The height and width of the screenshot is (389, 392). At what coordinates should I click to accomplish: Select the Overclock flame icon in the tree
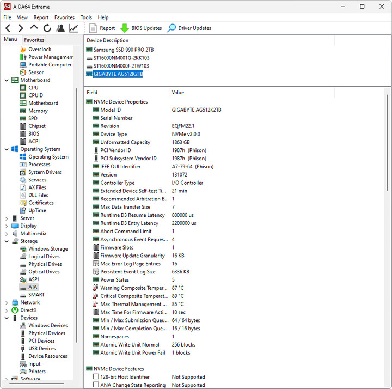[x=23, y=49]
